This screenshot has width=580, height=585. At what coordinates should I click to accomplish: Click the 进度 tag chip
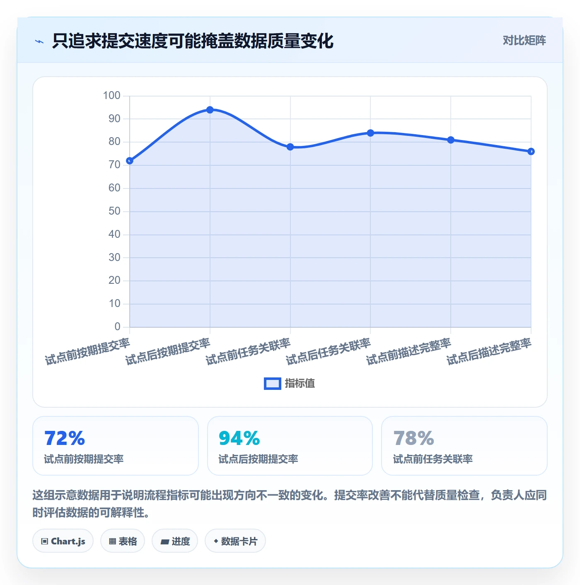tap(175, 541)
